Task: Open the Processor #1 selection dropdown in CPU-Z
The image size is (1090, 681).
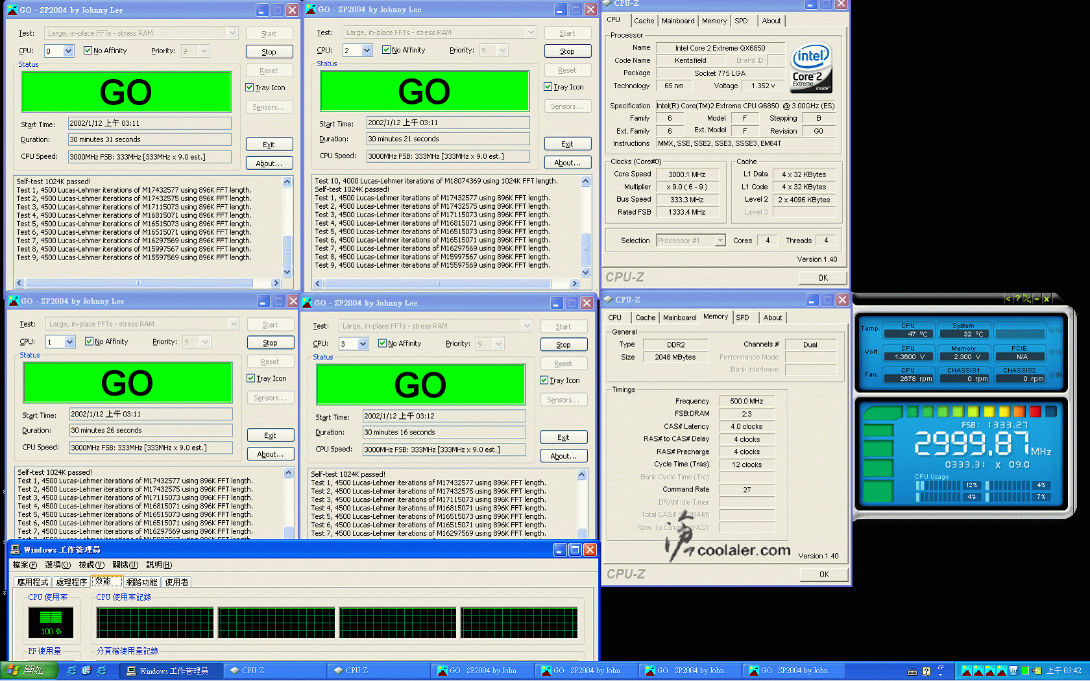Action: (x=720, y=241)
